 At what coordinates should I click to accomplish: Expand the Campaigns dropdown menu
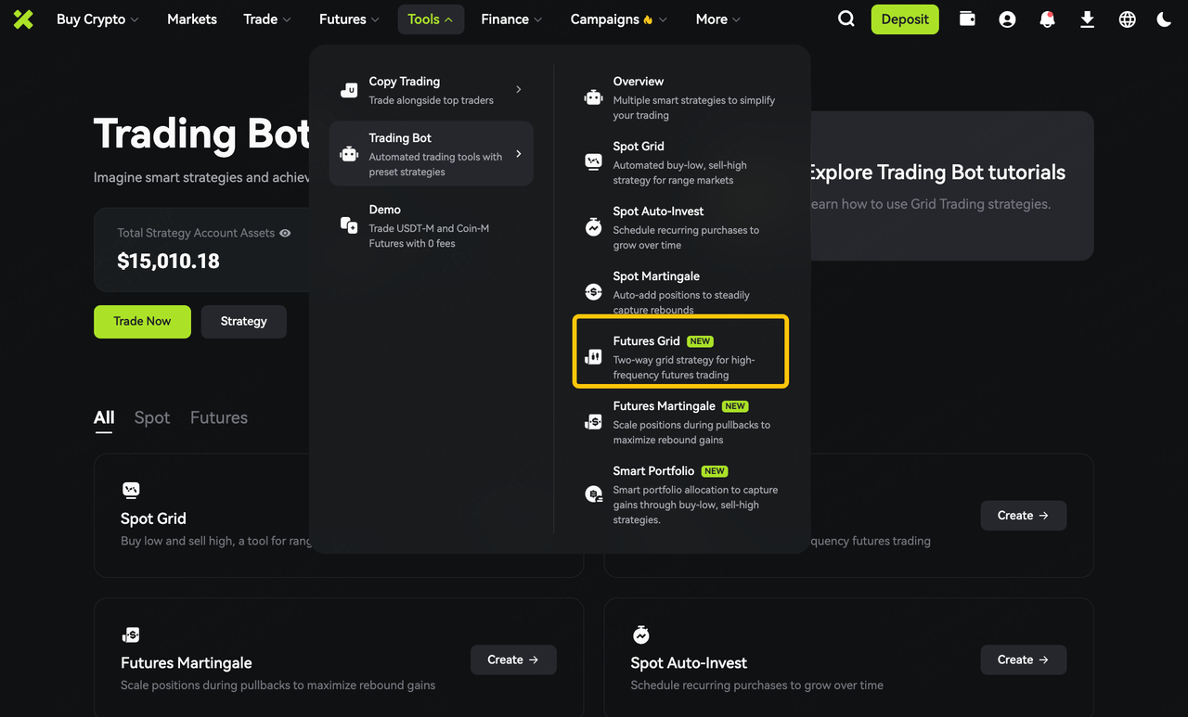click(x=619, y=19)
